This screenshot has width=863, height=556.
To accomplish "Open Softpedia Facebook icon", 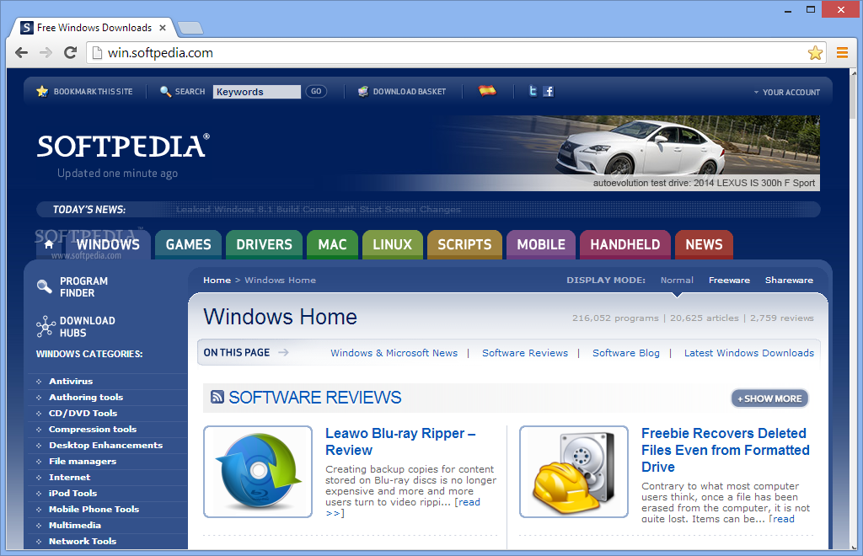I will (x=548, y=91).
